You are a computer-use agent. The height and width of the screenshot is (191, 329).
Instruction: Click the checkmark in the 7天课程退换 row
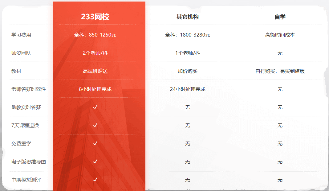95,125
